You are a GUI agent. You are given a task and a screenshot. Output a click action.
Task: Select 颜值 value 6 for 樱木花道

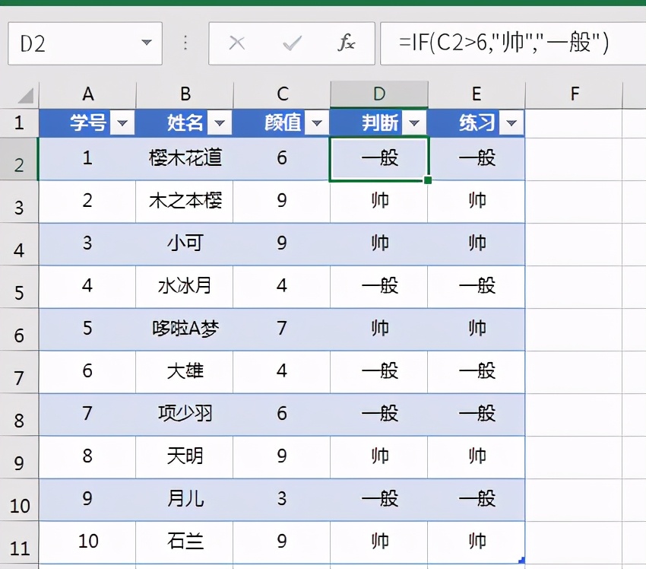pyautogui.click(x=282, y=159)
